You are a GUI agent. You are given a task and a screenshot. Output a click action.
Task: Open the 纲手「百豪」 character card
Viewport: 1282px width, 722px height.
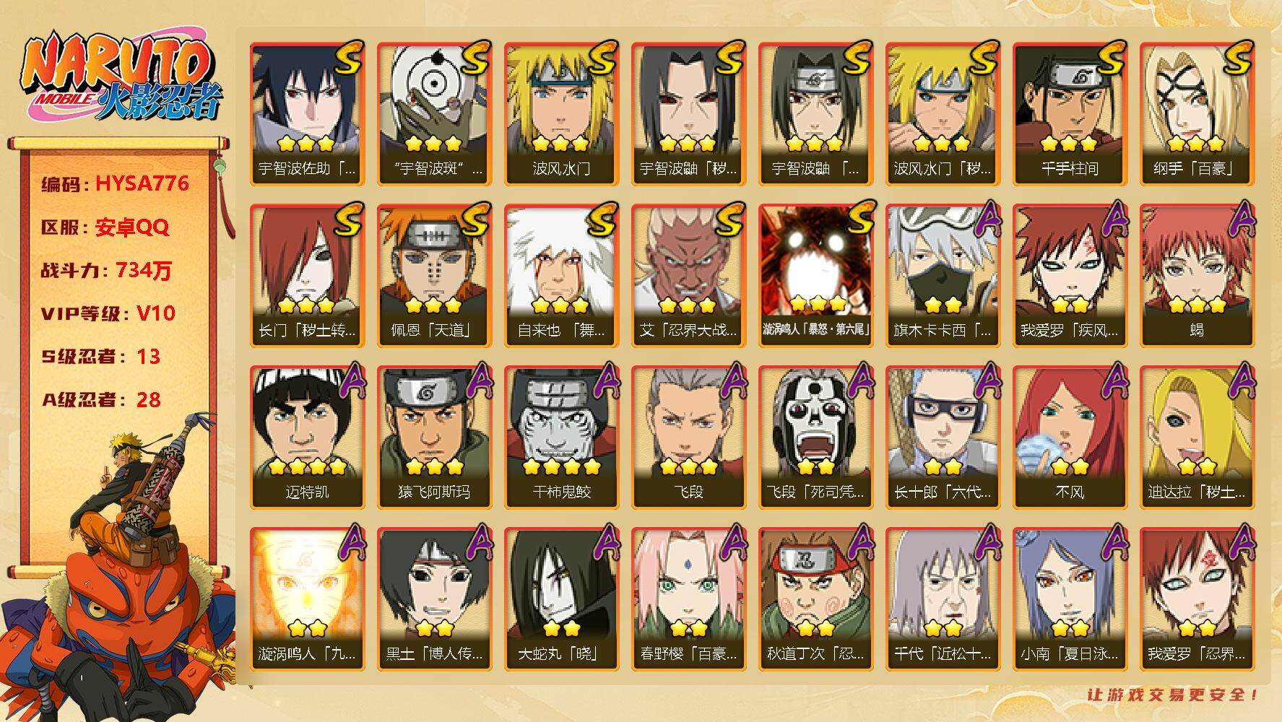1197,114
